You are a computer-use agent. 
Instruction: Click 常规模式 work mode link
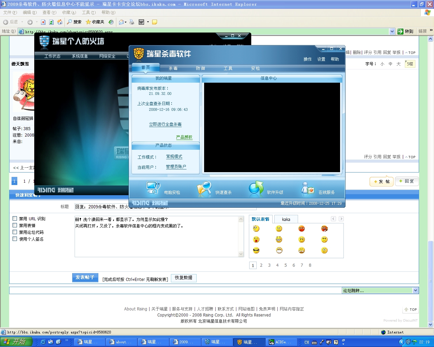[174, 157]
